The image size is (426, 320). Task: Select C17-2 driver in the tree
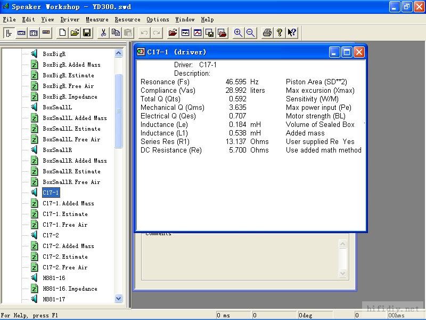point(51,235)
